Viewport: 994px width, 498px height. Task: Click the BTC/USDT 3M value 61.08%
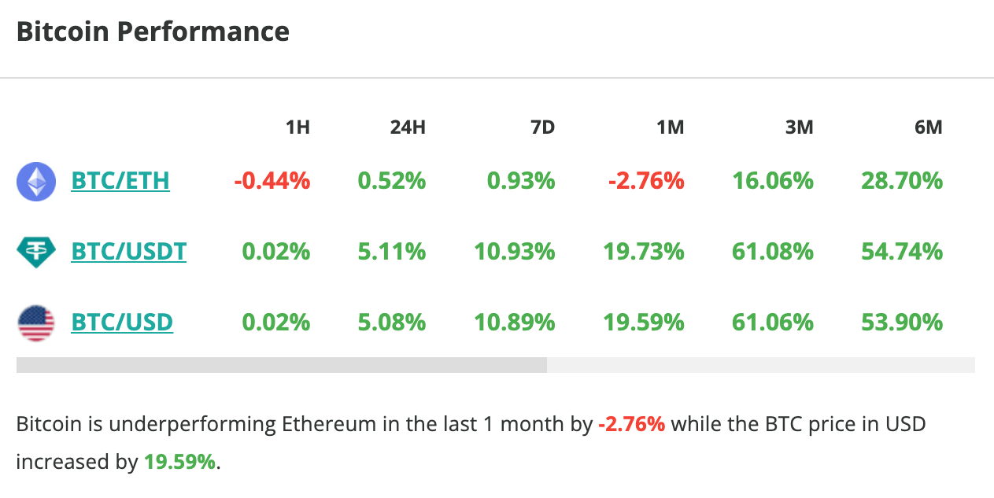pos(773,252)
